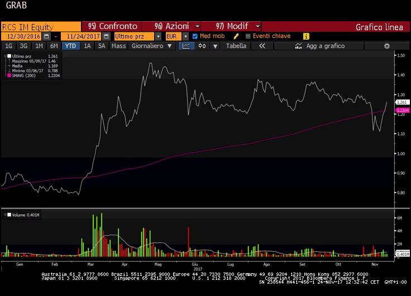Click the pencil annotation icon
The image size is (411, 296).
236,36
